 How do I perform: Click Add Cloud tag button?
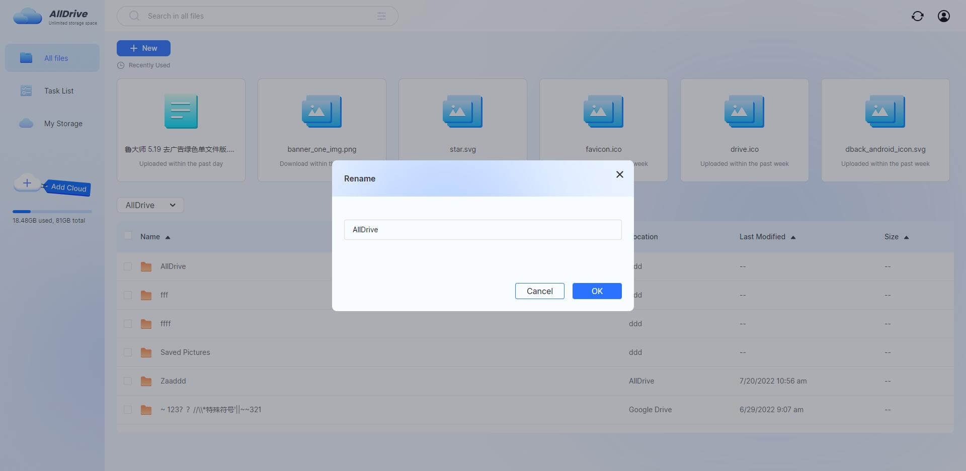(x=67, y=187)
